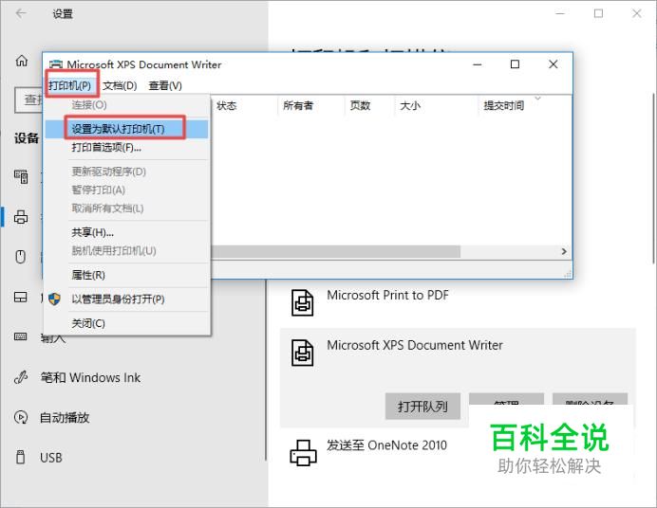Choose 设置为默认打印机(T) in the menu

pos(126,129)
